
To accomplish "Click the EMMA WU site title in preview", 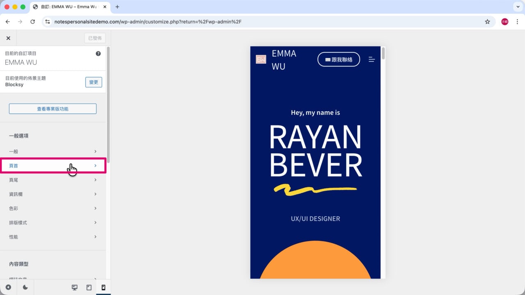I will (x=284, y=60).
